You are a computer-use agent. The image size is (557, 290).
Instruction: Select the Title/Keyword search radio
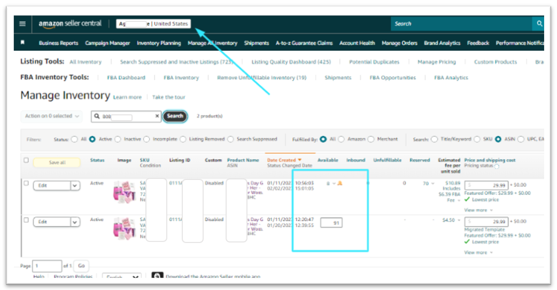coord(435,139)
